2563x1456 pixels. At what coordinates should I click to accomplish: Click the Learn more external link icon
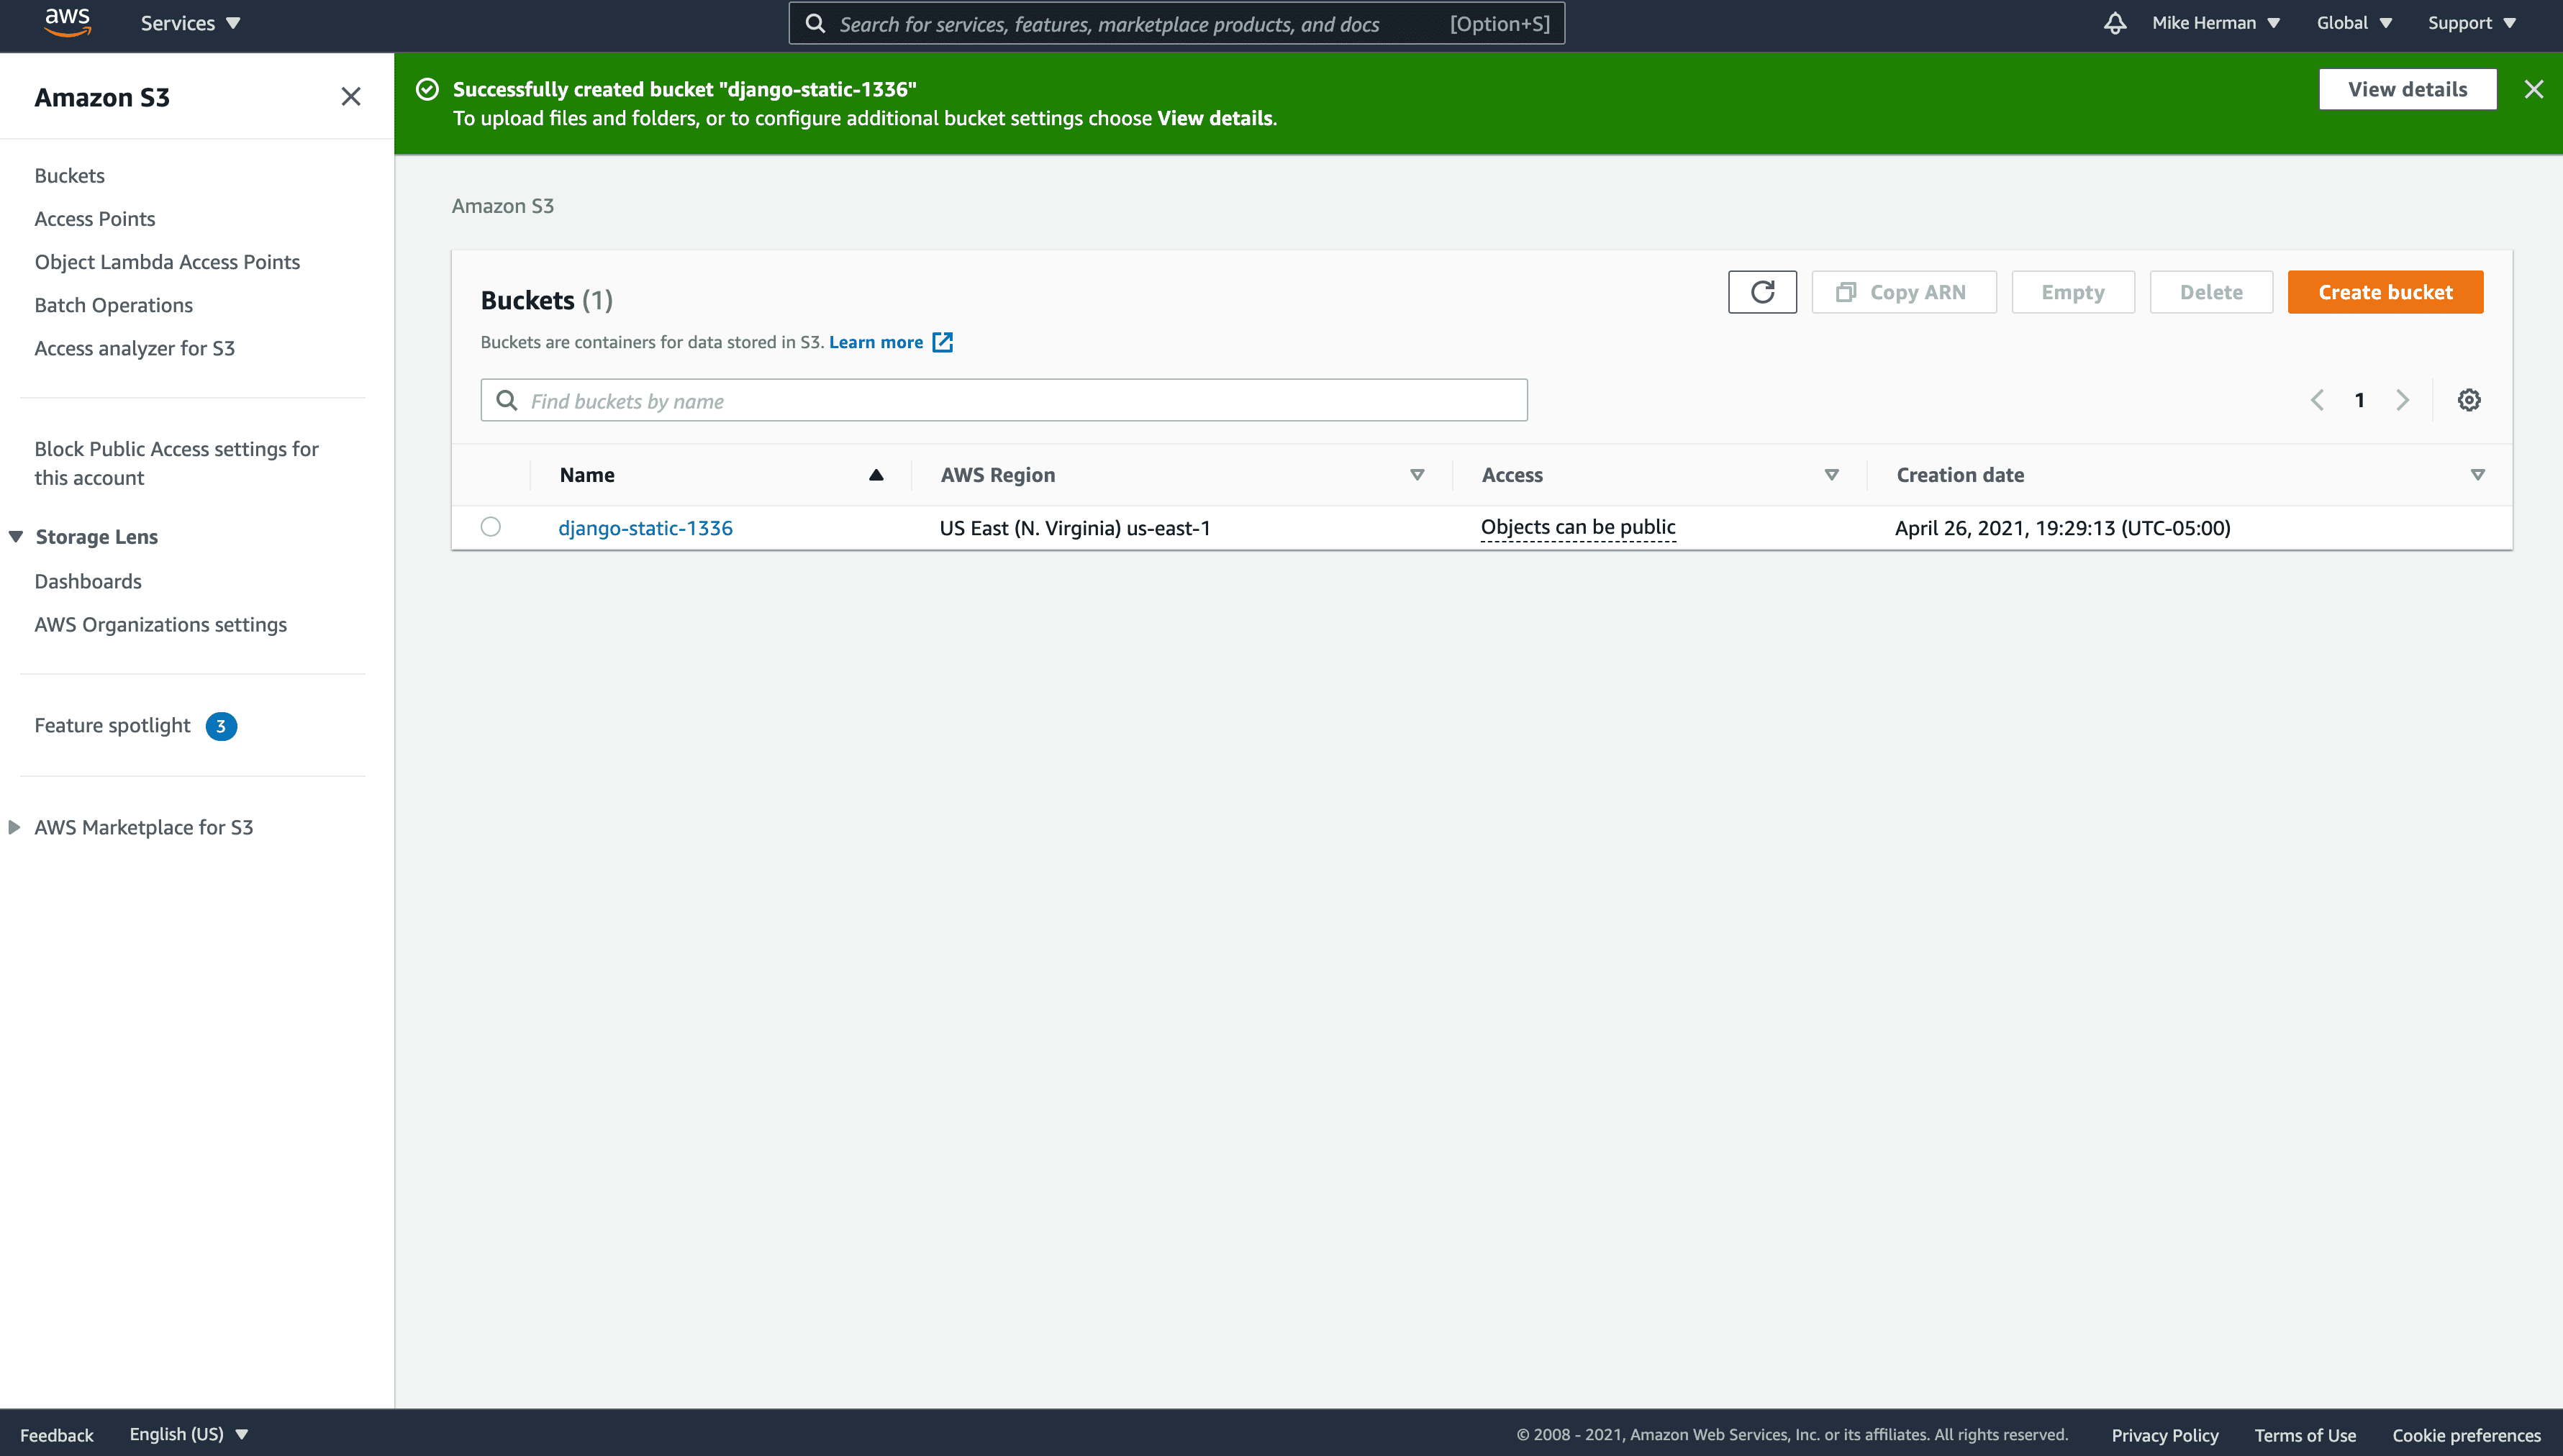point(942,342)
